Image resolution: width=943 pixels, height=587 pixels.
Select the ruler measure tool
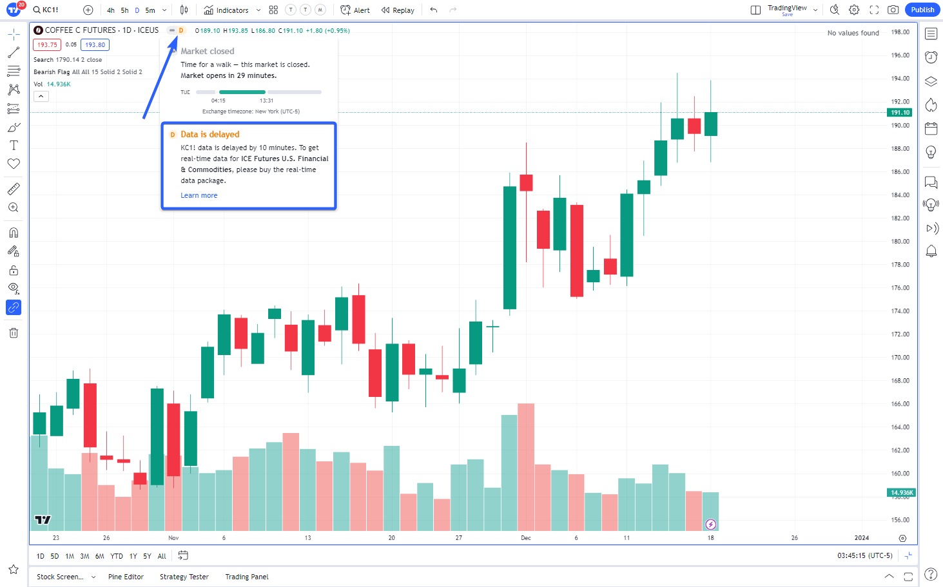[14, 189]
